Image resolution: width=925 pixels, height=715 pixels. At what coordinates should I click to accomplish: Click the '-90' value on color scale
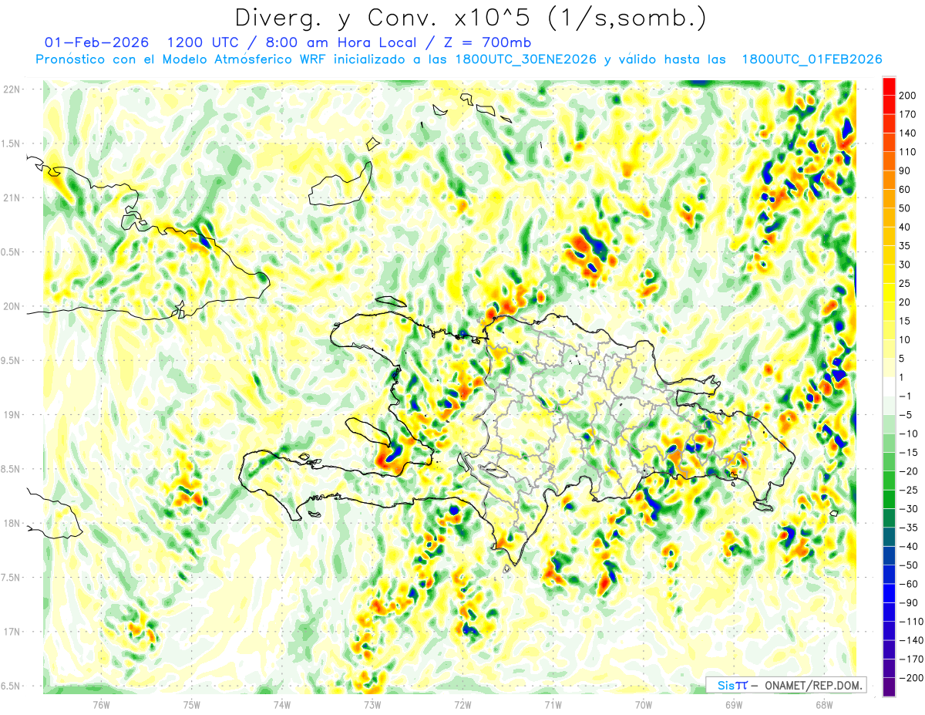pyautogui.click(x=908, y=603)
